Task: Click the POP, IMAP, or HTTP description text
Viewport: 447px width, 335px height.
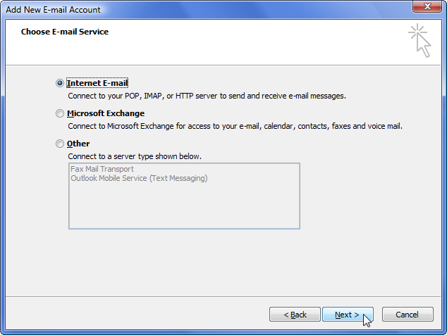Action: click(x=207, y=96)
